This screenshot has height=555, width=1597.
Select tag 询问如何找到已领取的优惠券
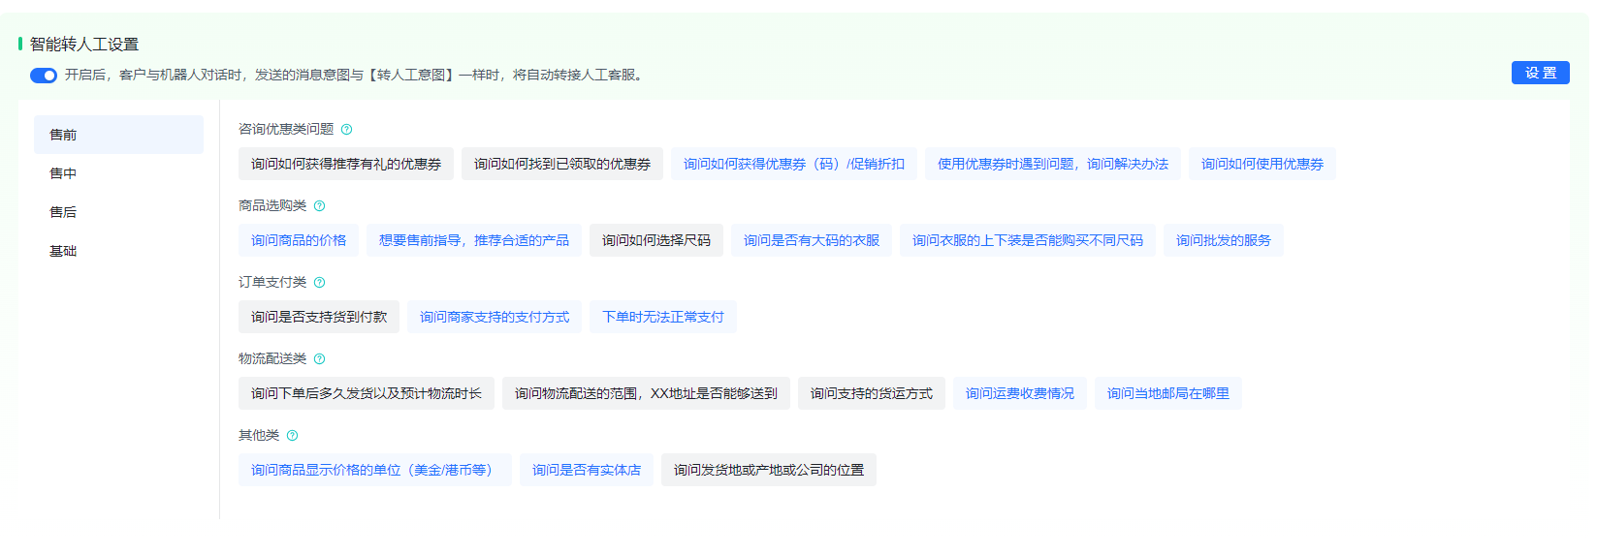click(x=562, y=164)
